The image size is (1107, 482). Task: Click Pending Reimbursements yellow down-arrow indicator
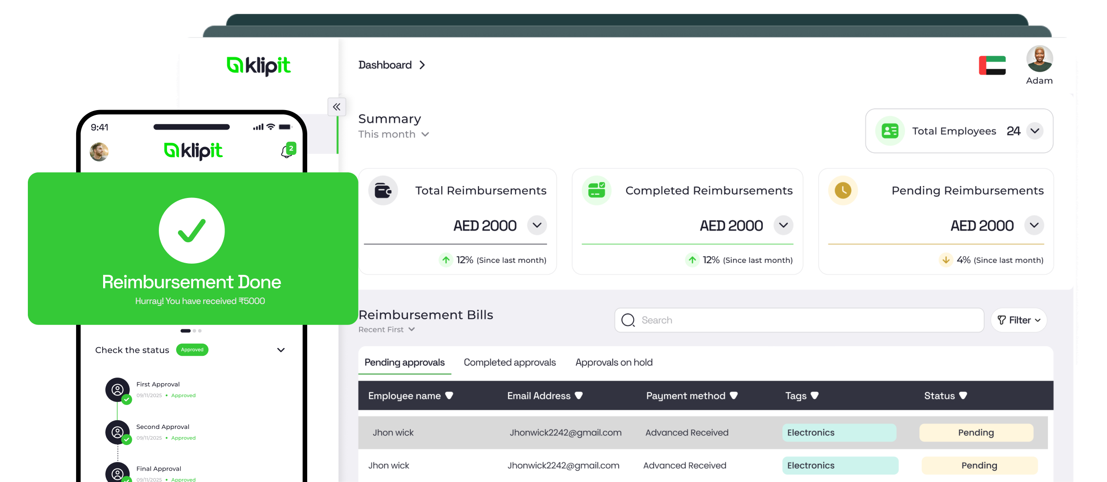[946, 260]
